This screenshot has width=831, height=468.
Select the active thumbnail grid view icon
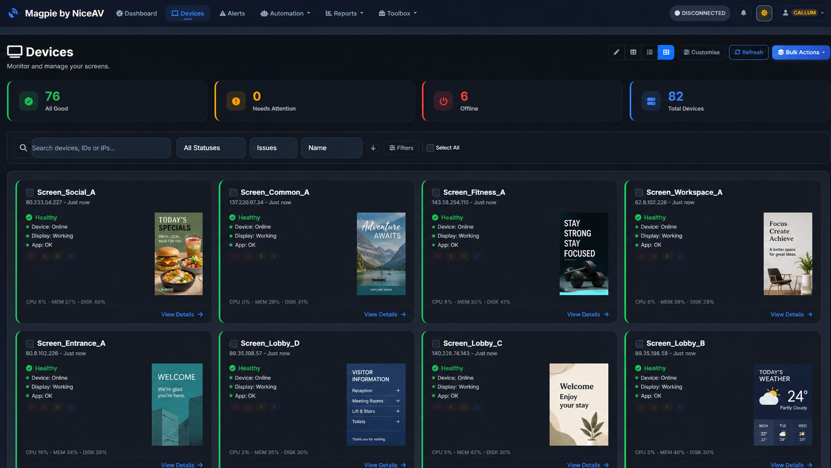pyautogui.click(x=666, y=52)
